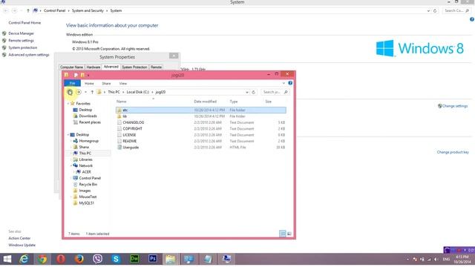Open Remote settings link
This screenshot has height=267, width=475.
click(x=21, y=41)
